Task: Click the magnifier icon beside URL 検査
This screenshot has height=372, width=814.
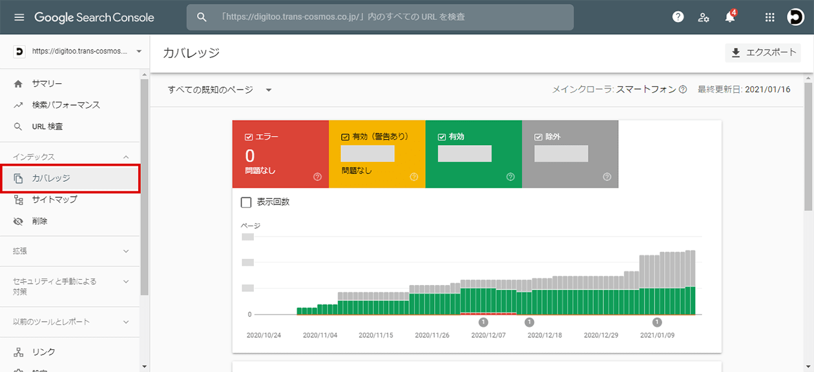Action: point(18,126)
